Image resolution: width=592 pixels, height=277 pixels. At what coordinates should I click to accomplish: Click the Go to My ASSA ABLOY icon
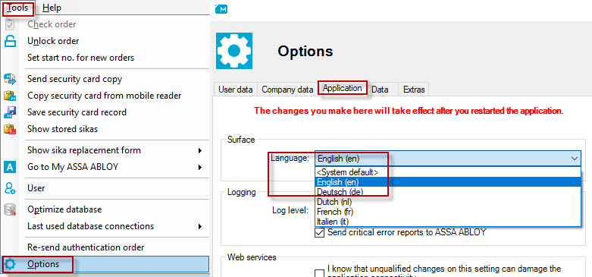(10, 167)
